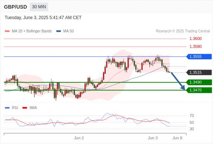Click the RSI 70 level label

[192, 116]
